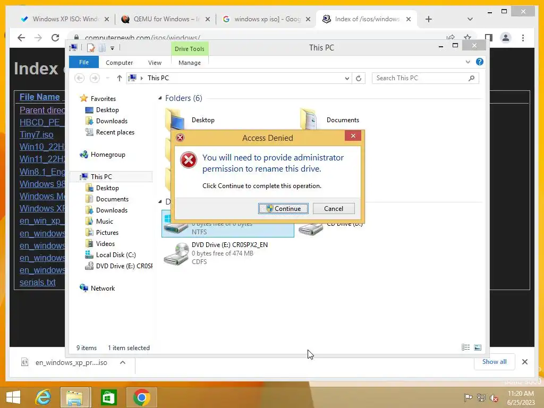The width and height of the screenshot is (544, 408).
Task: Open the Windows Start button
Action: point(13,397)
